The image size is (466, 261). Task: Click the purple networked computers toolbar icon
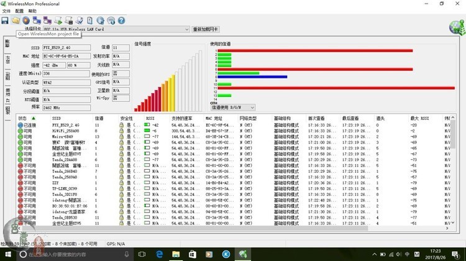click(48, 21)
